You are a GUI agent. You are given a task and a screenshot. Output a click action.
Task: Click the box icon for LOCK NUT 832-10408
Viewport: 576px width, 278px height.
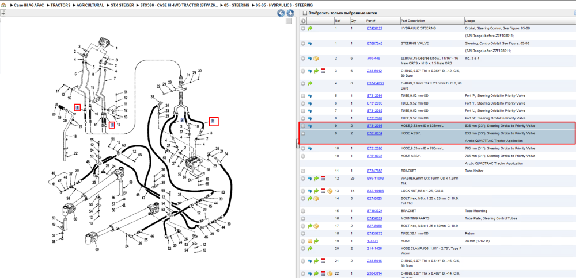click(329, 191)
